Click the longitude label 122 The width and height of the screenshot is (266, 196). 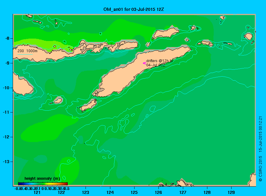point(61,192)
